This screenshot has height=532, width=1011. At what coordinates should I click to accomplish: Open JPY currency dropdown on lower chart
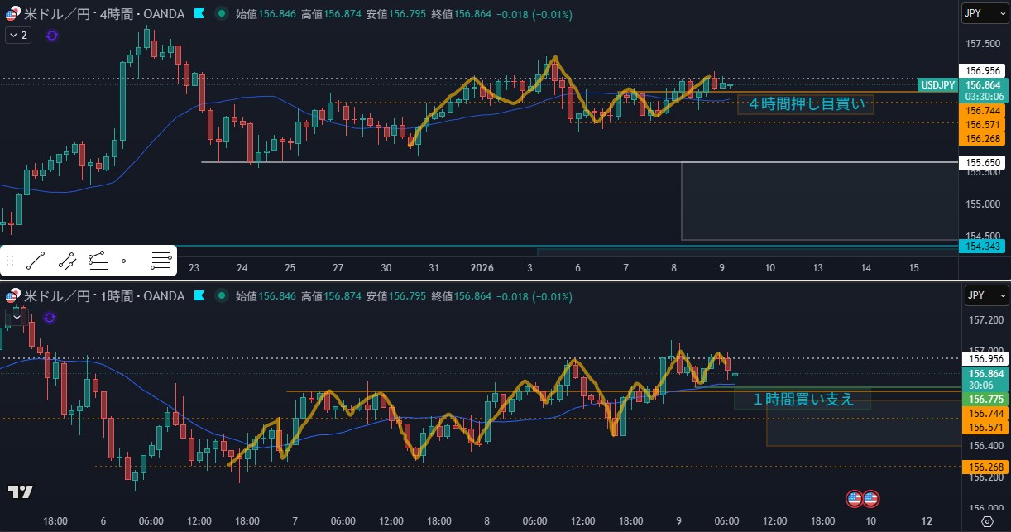985,296
